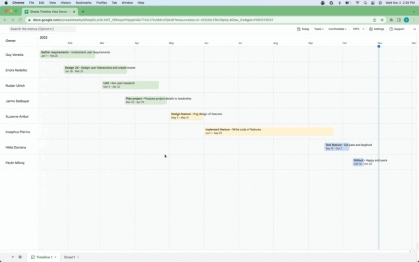419x262 pixels.
Task: Open a new Chrome tab
Action: pyautogui.click(x=83, y=11)
